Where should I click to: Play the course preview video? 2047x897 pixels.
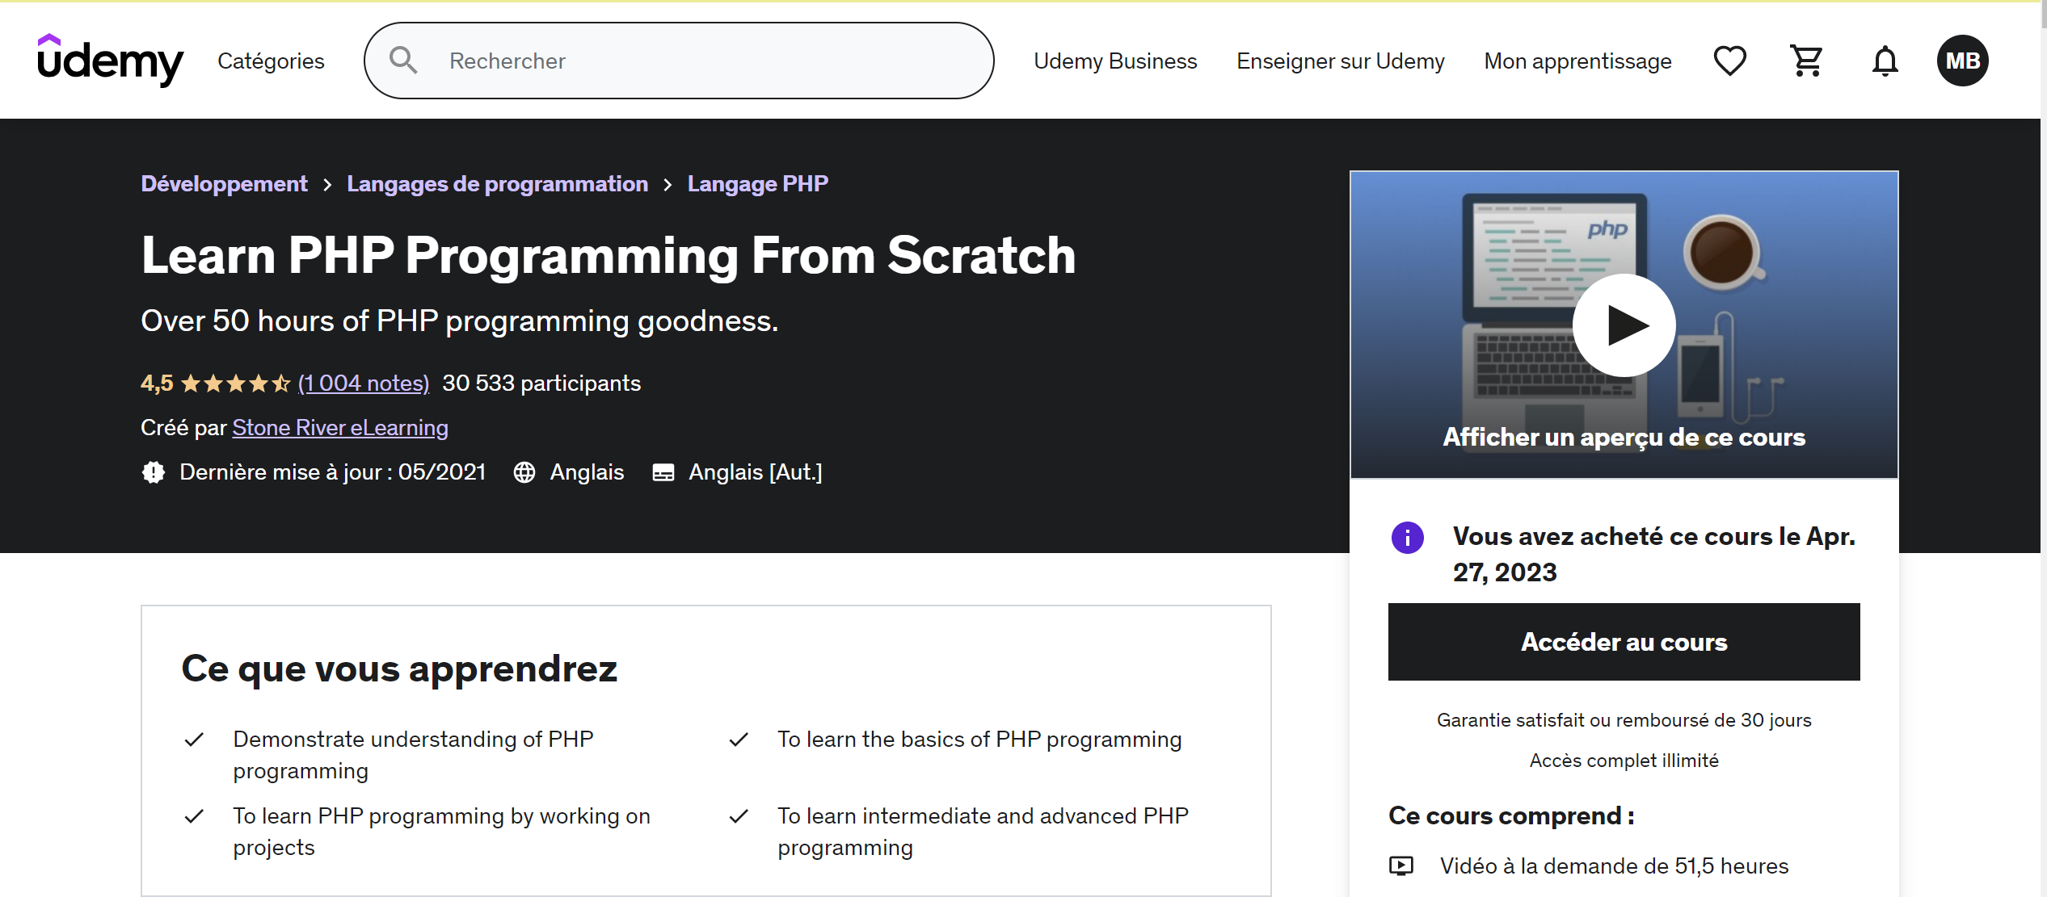click(x=1624, y=325)
